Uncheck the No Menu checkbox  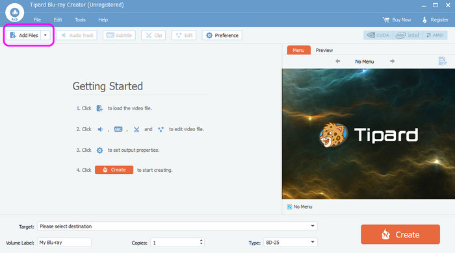(289, 207)
